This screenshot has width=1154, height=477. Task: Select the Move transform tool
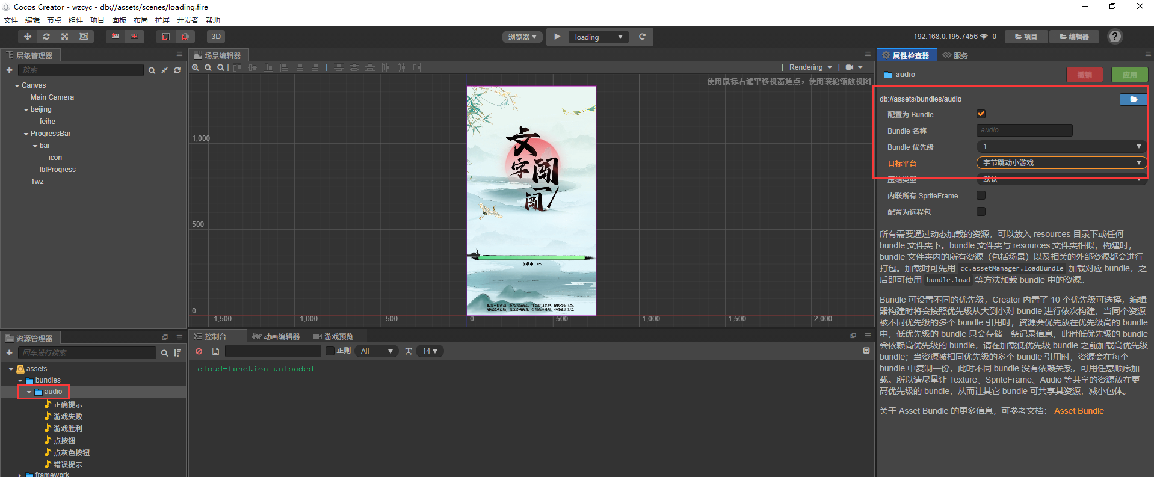tap(28, 37)
